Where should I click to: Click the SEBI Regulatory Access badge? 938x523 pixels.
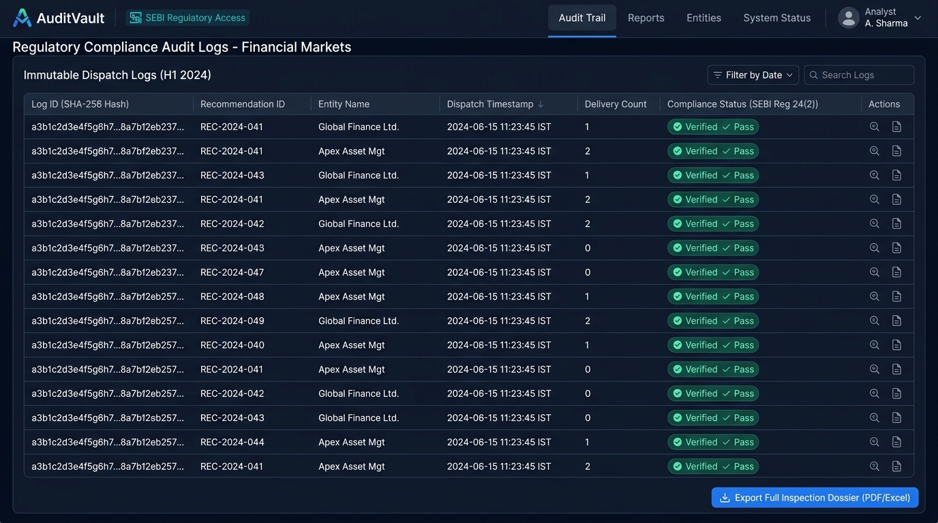click(187, 18)
